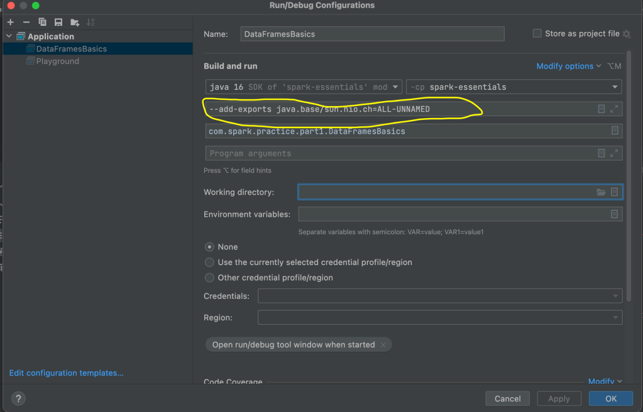Viewport: 643px width, 412px height.
Task: Choose Other credential profile/region option
Action: pos(210,278)
